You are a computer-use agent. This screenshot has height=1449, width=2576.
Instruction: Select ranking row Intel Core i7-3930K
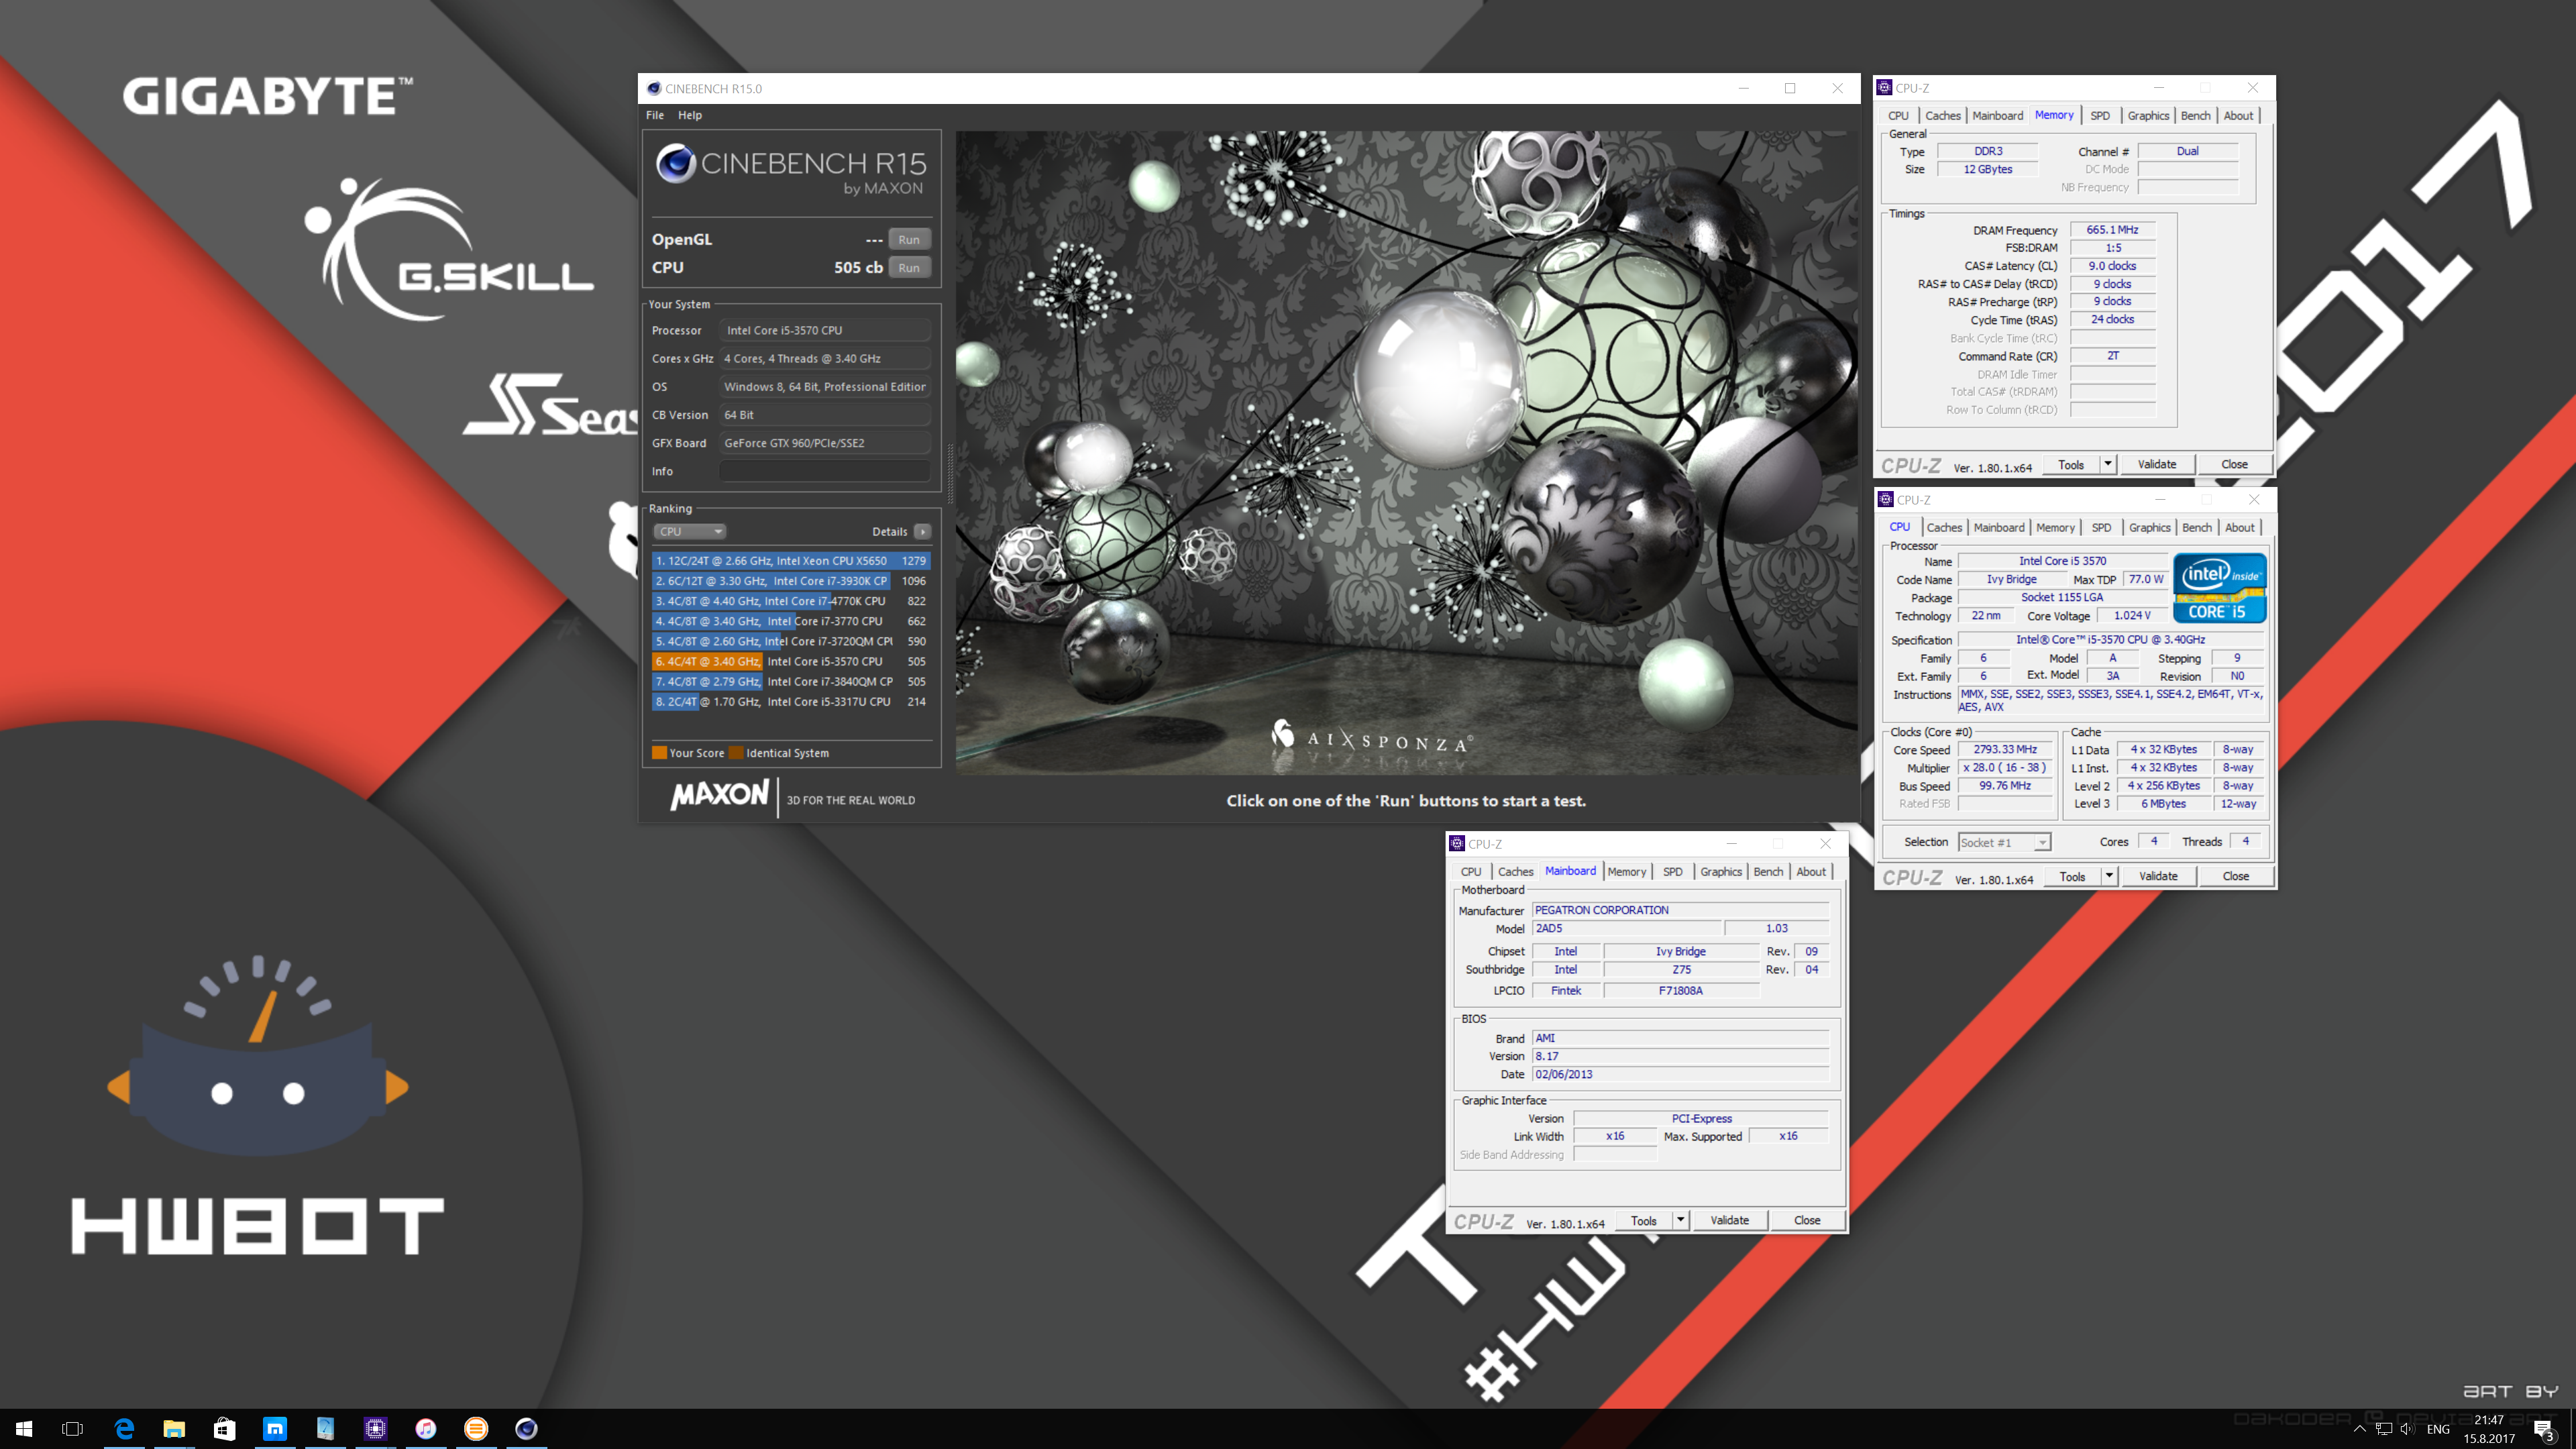click(790, 581)
